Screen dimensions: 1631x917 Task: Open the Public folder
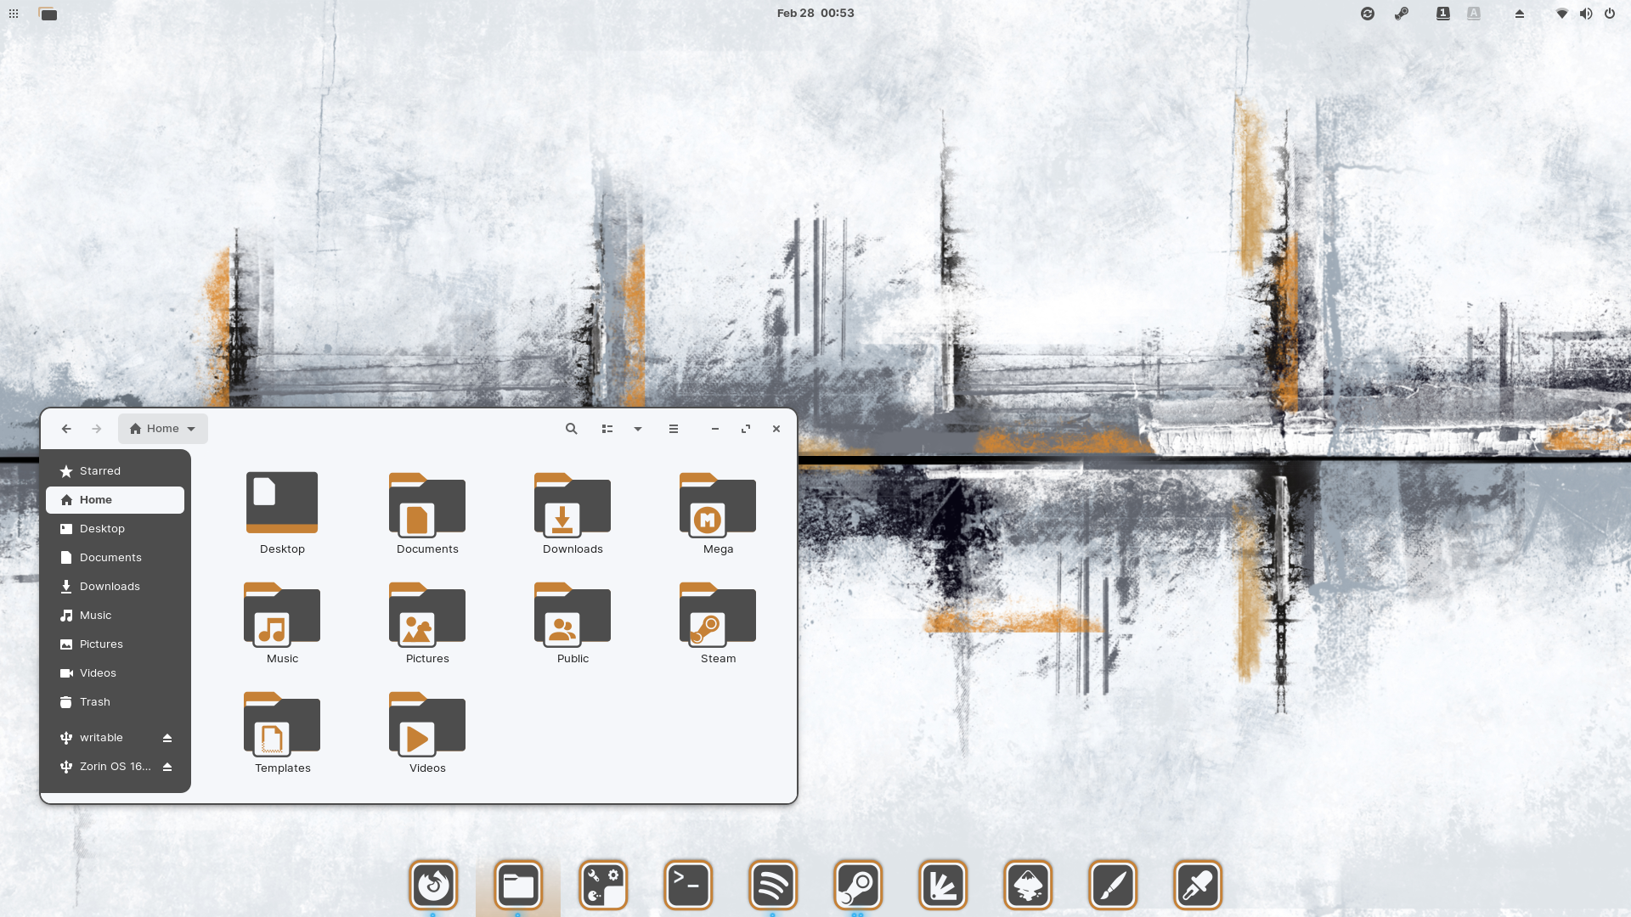point(573,614)
